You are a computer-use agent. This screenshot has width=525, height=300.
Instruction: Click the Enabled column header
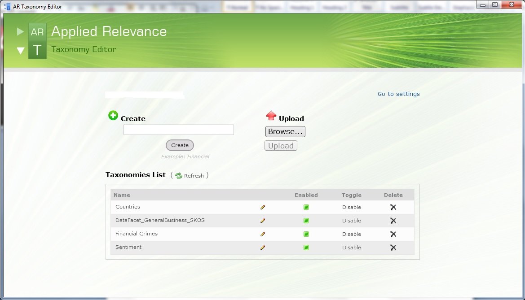click(x=306, y=195)
